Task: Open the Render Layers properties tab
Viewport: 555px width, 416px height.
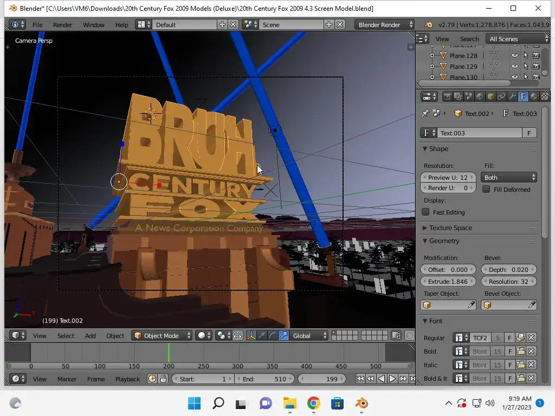Action: [458, 96]
